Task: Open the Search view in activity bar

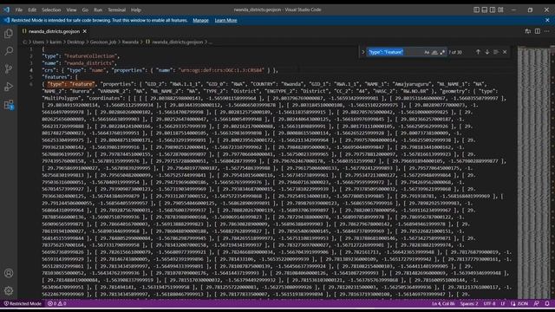Action: (9, 51)
